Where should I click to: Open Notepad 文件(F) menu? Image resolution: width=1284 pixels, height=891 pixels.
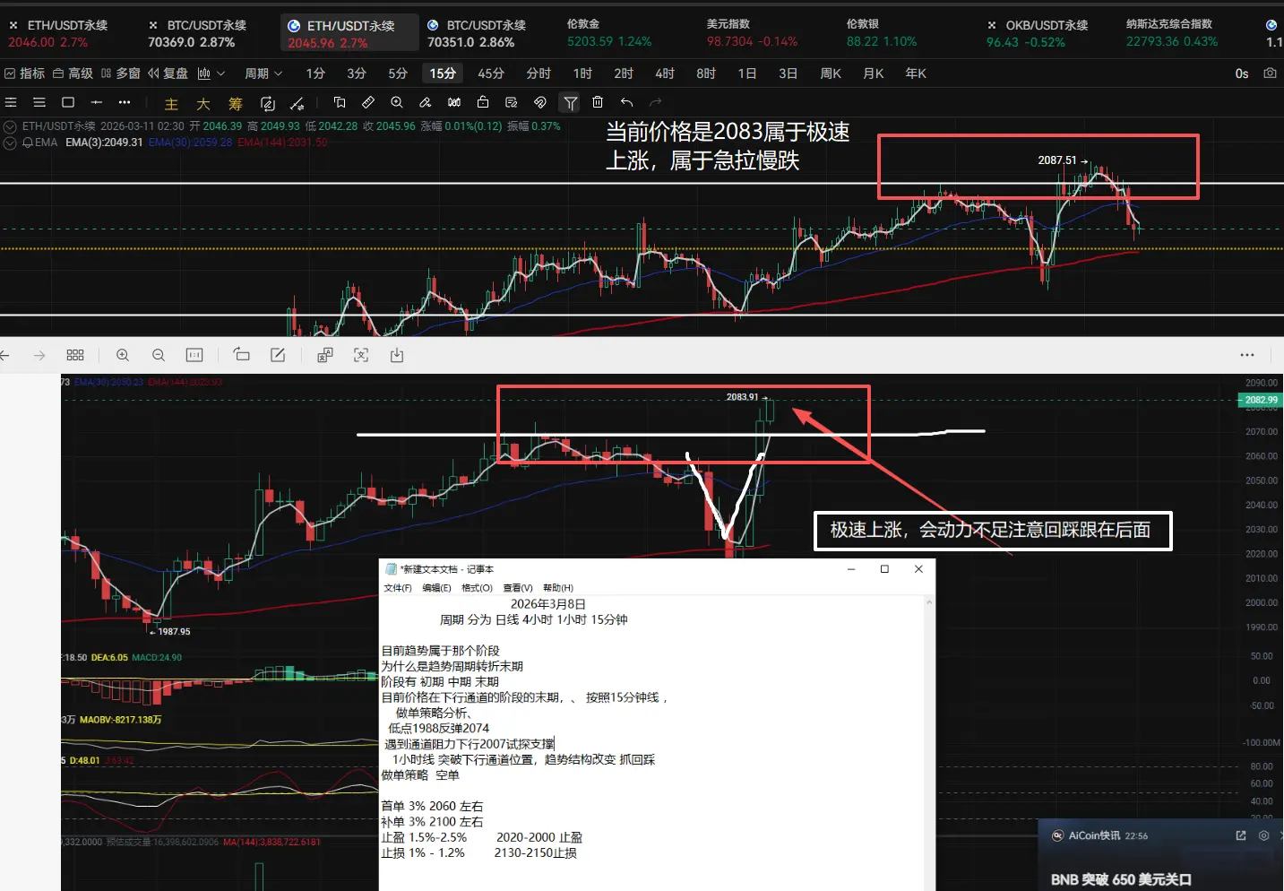(398, 588)
